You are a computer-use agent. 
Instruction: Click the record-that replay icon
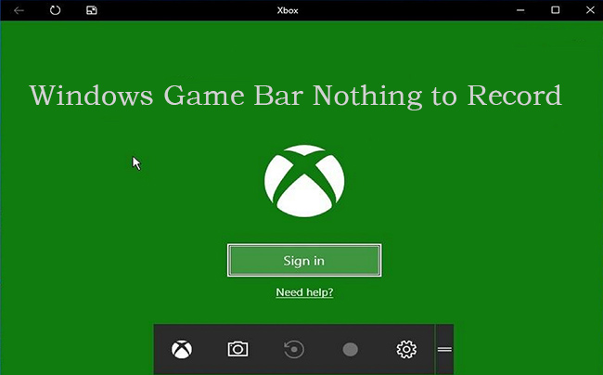coord(294,349)
